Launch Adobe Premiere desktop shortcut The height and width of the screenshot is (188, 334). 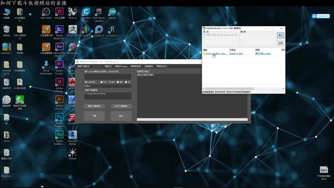[x=59, y=68]
